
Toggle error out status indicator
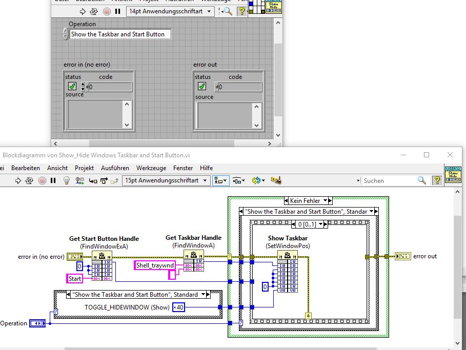[202, 87]
